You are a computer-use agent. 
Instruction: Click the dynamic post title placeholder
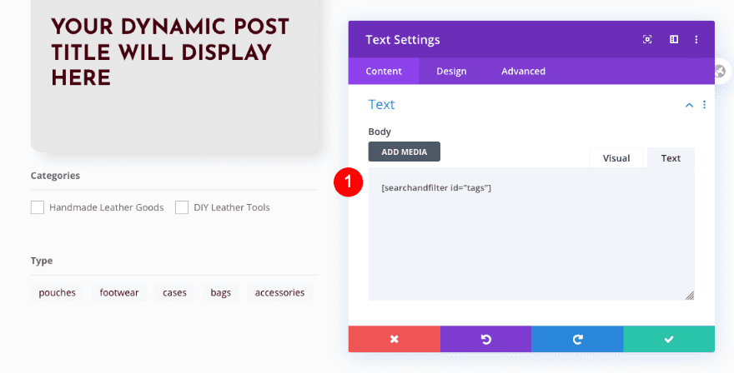tap(170, 52)
